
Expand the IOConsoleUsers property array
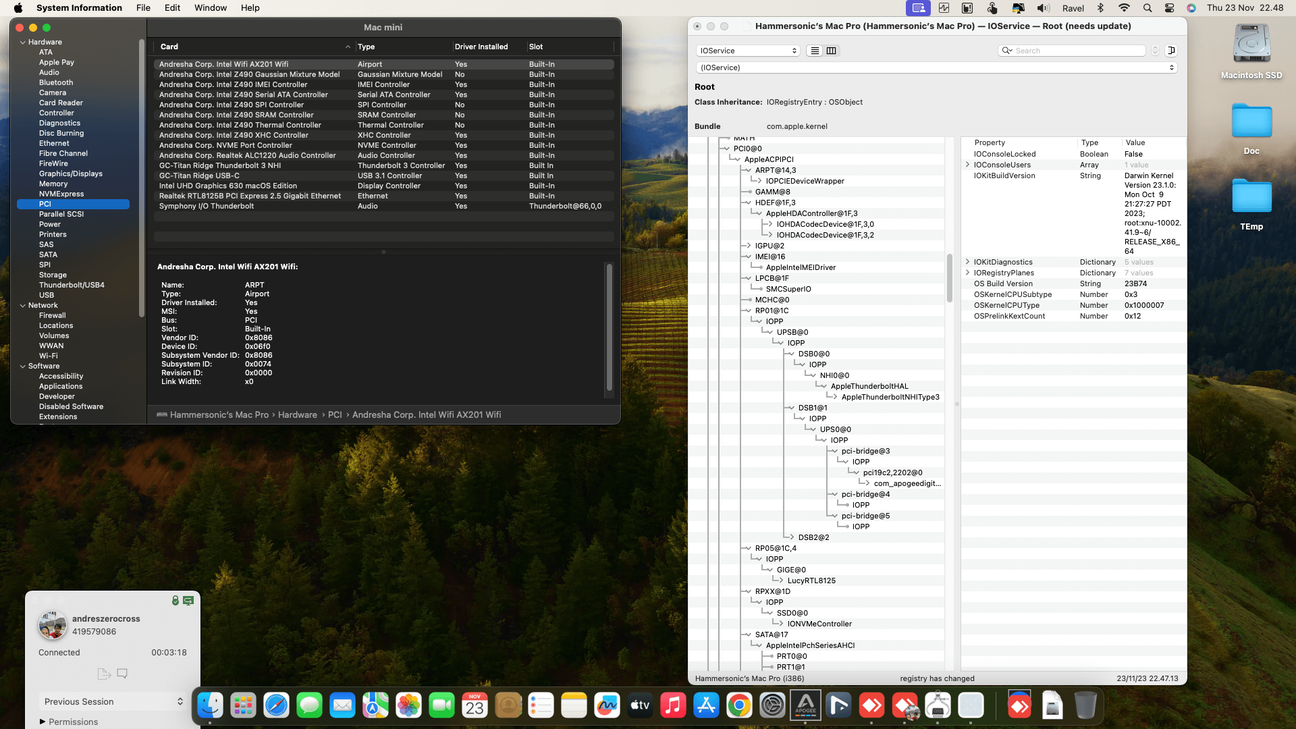tap(968, 165)
